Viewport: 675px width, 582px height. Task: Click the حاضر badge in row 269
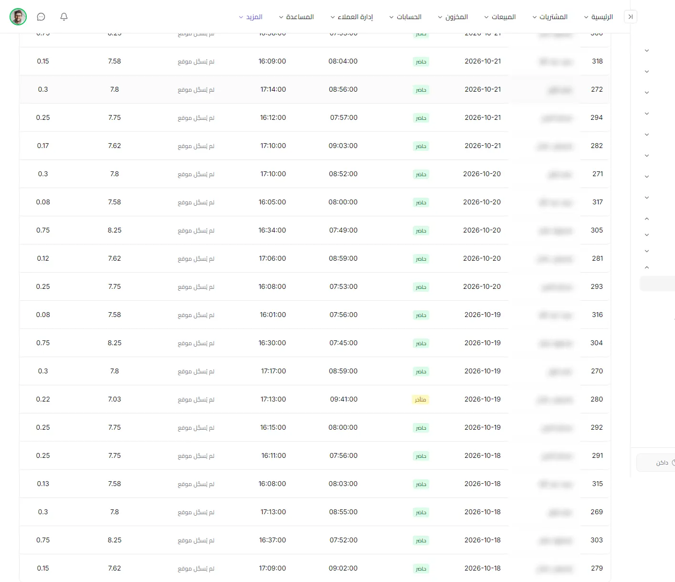(421, 512)
